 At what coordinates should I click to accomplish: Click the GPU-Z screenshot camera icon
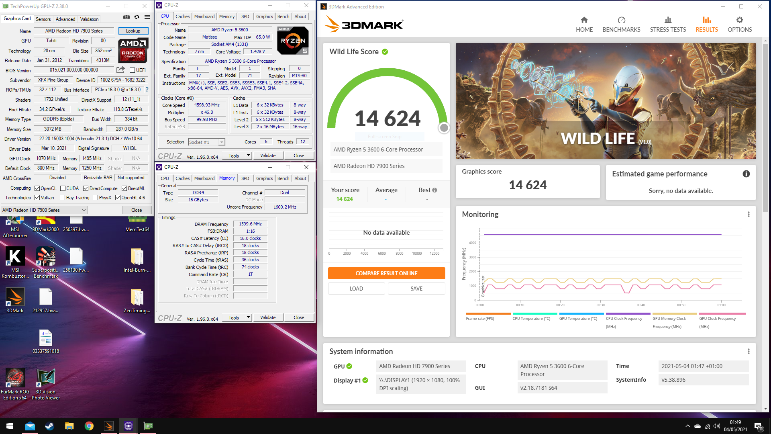pos(126,17)
